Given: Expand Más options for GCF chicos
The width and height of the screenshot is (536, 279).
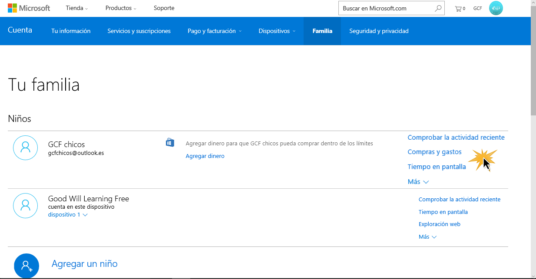Looking at the screenshot, I should tap(418, 182).
